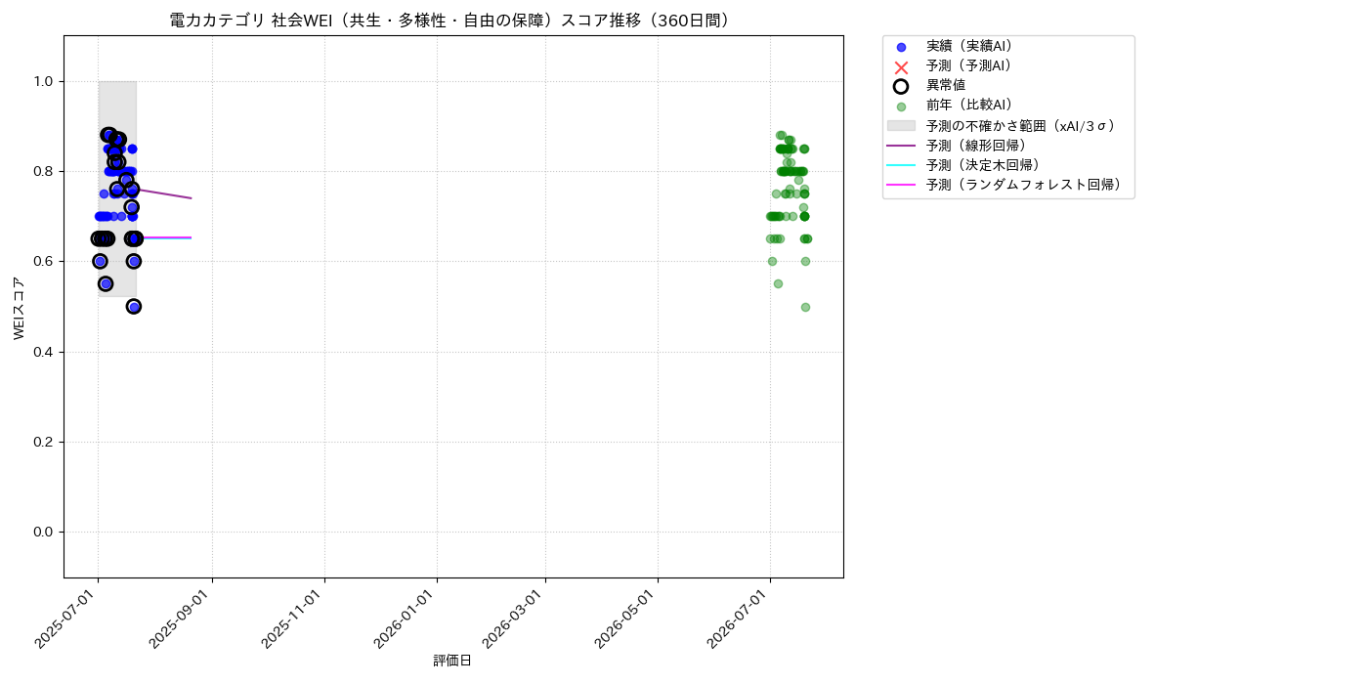This screenshot has height=684, width=1368.
Task: Click y-axis tick value 0.0
Action: coord(45,532)
